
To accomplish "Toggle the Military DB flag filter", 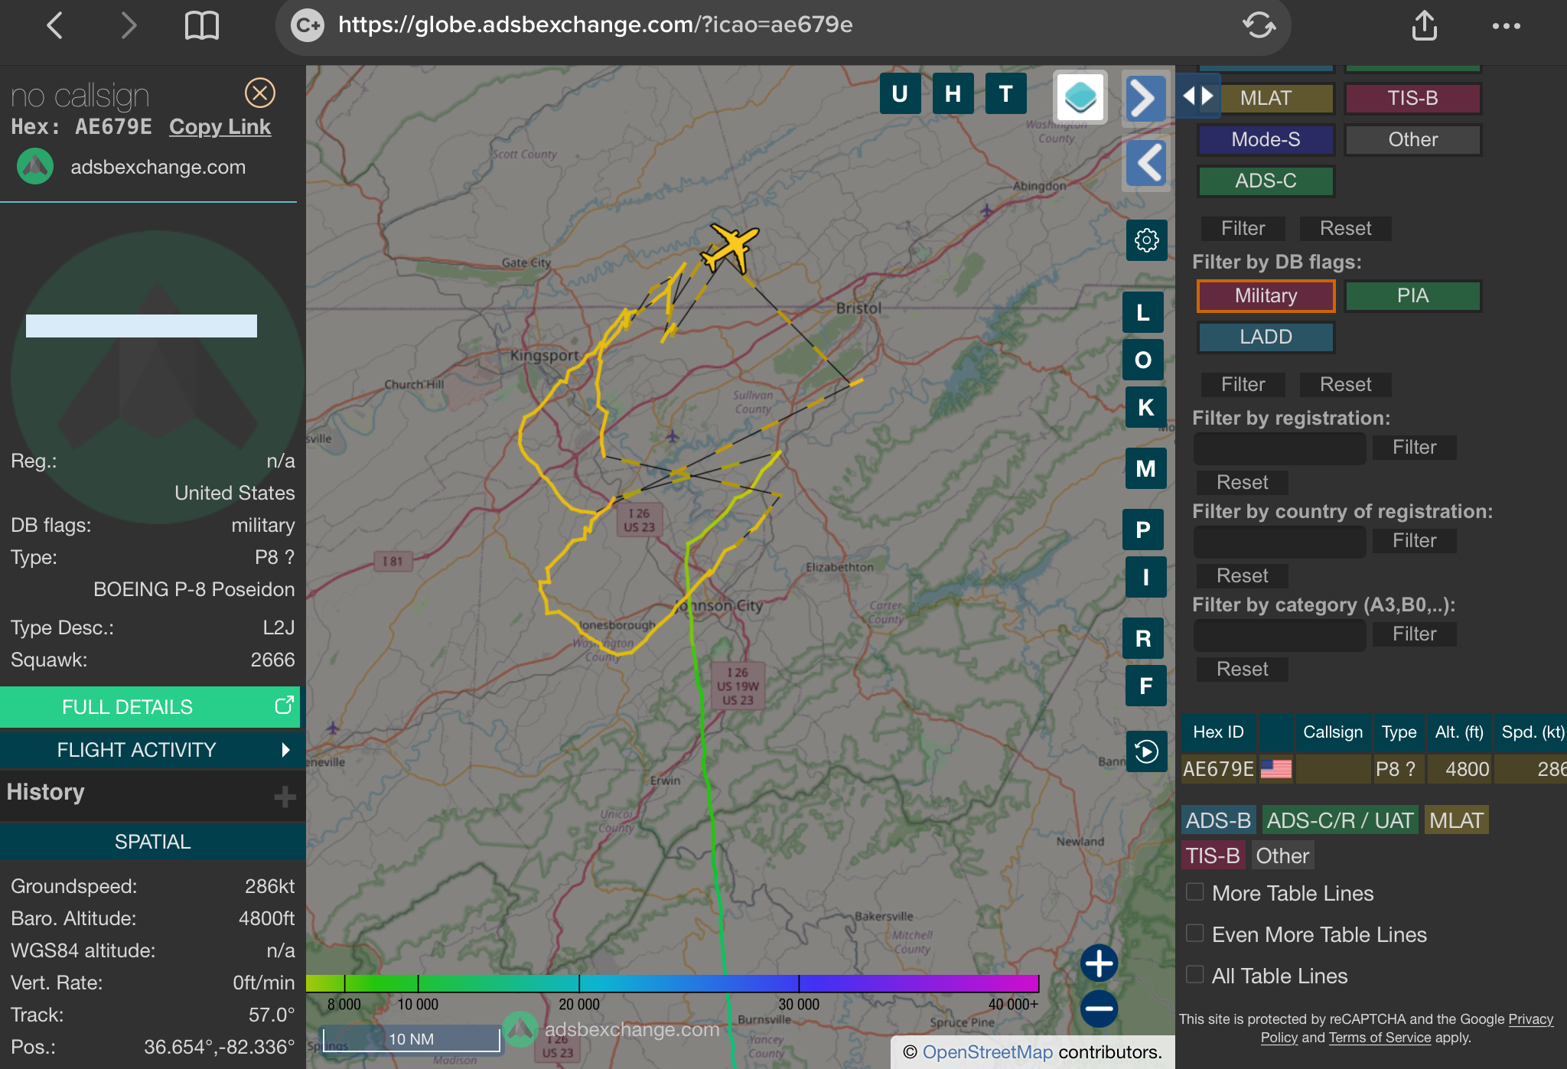I will 1266,295.
